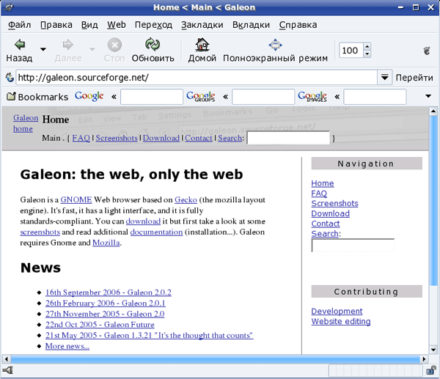Image resolution: width=440 pixels, height=379 pixels.
Task: Click the horizontal scrollbar right arrow
Action: tap(424, 358)
